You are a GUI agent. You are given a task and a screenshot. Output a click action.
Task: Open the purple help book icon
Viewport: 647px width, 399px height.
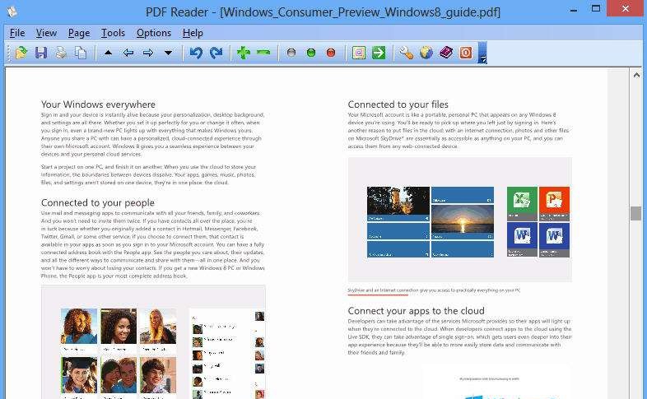(x=446, y=53)
